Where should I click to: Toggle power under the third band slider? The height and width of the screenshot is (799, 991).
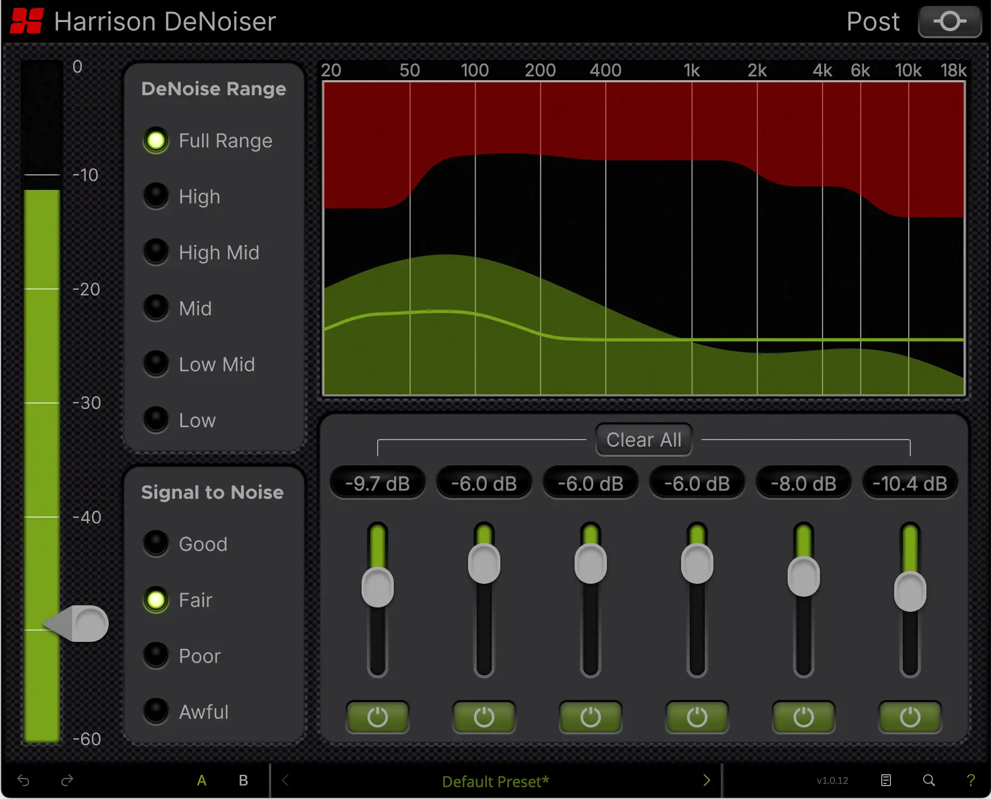tap(591, 717)
